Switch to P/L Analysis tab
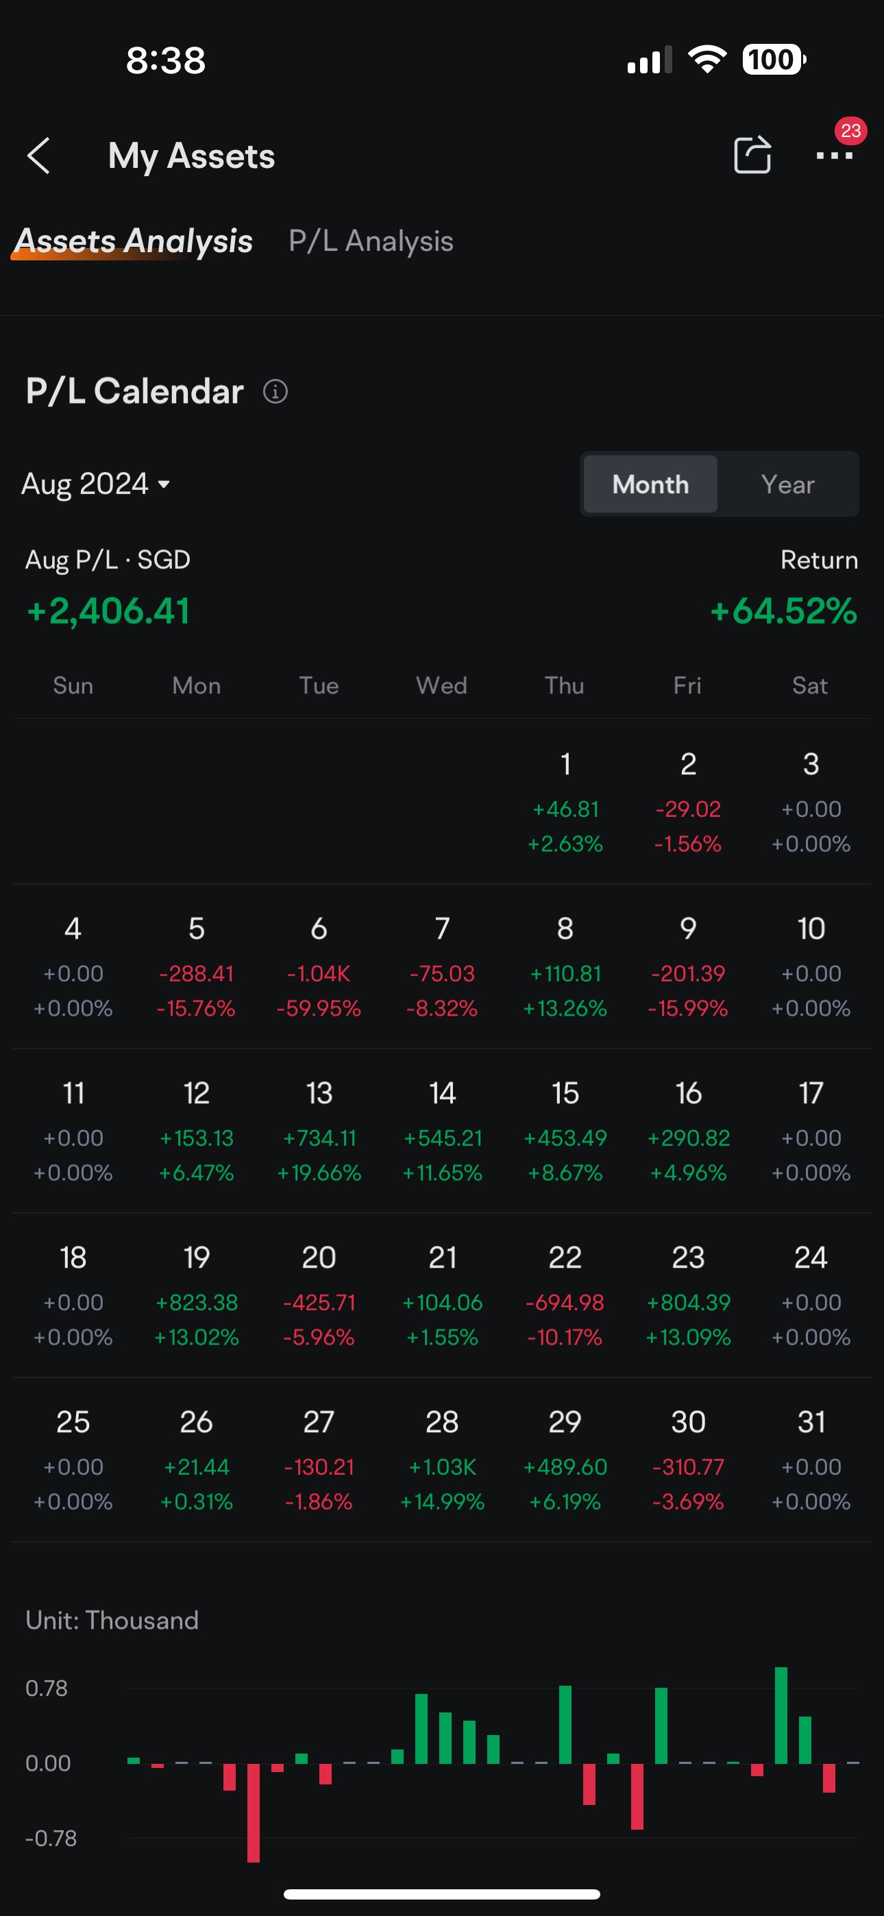This screenshot has width=884, height=1916. 371,241
